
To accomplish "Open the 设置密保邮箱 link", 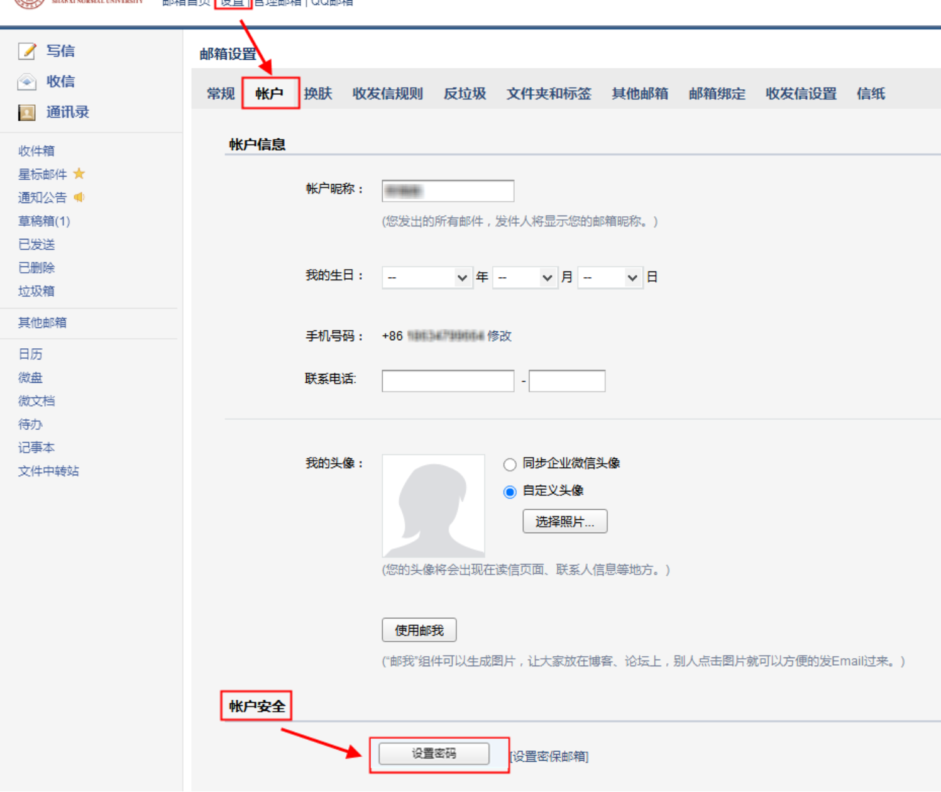I will pyautogui.click(x=549, y=757).
